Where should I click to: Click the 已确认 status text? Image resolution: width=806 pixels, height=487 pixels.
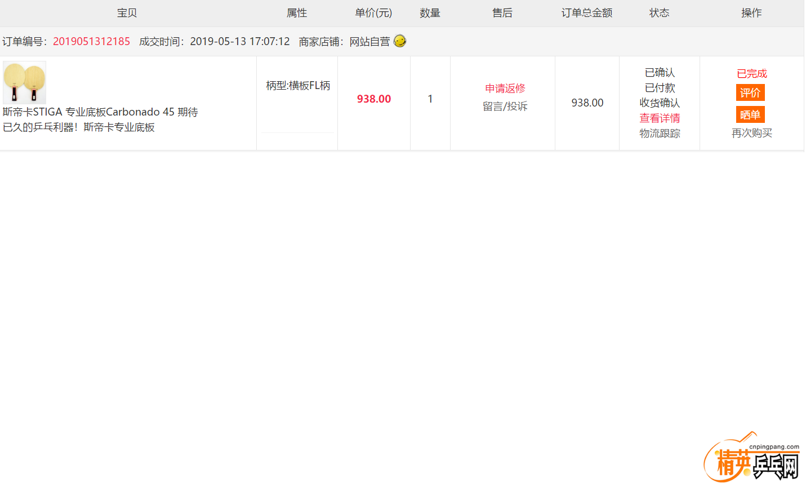660,72
